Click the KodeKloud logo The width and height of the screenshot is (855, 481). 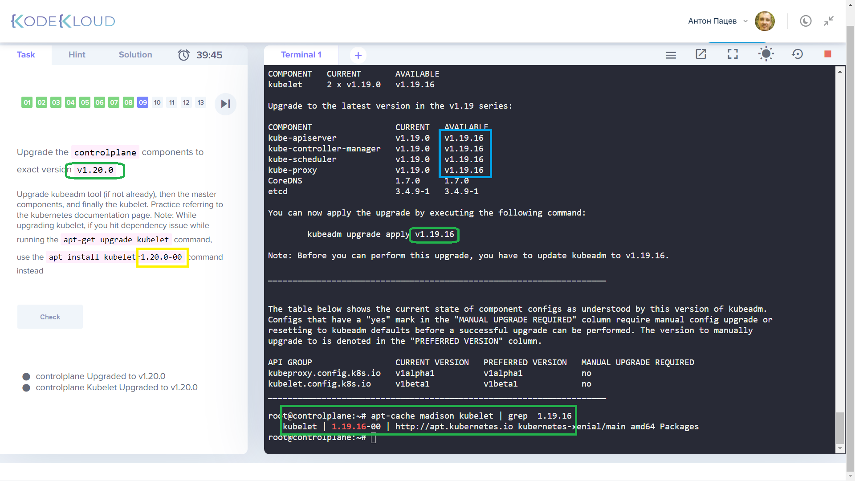[63, 21]
